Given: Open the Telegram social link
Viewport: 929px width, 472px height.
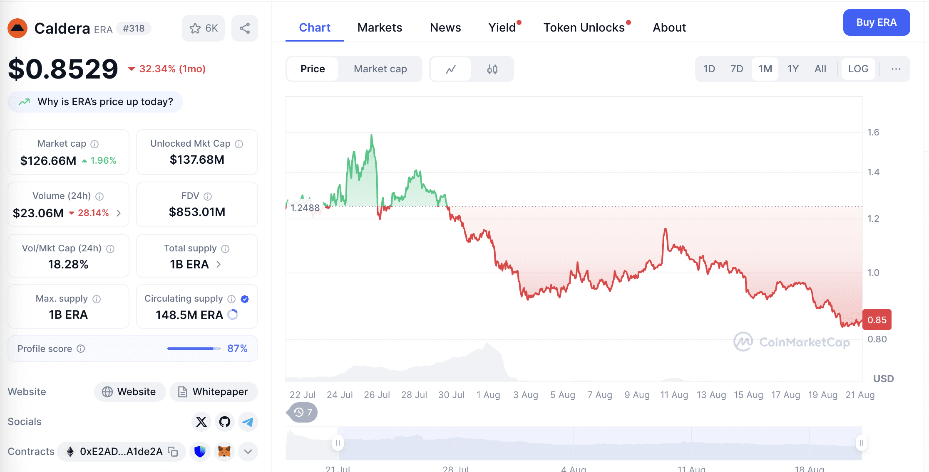Looking at the screenshot, I should coord(248,422).
